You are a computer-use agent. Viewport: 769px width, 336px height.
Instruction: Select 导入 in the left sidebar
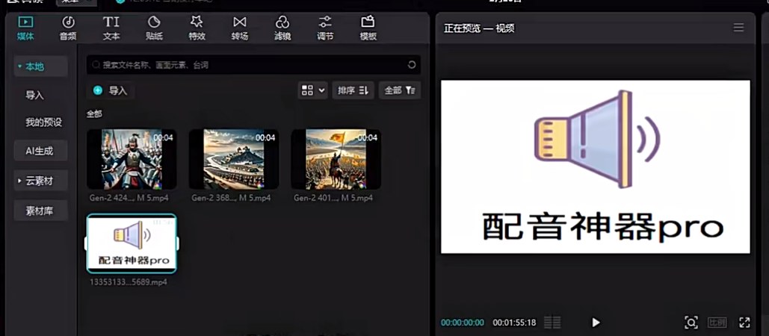tap(35, 95)
